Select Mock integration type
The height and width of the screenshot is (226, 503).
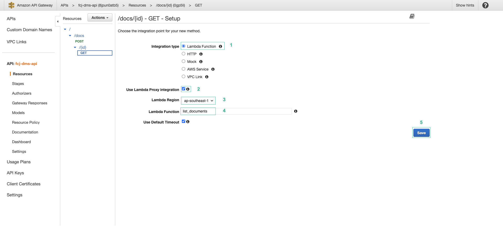pos(184,61)
